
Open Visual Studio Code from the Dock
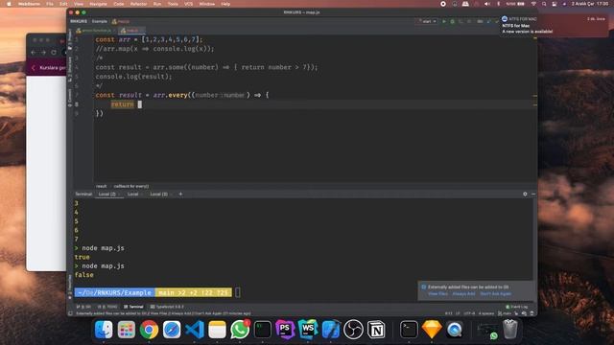195,330
